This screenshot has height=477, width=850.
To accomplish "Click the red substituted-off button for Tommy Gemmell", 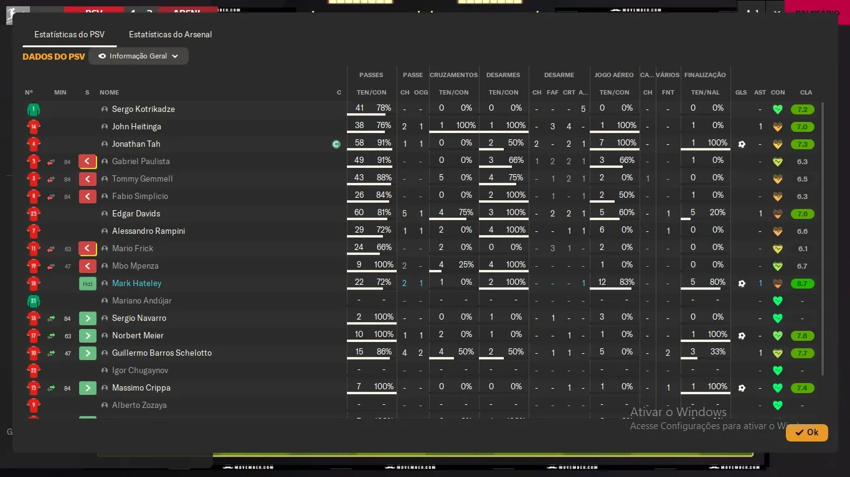I will [88, 179].
